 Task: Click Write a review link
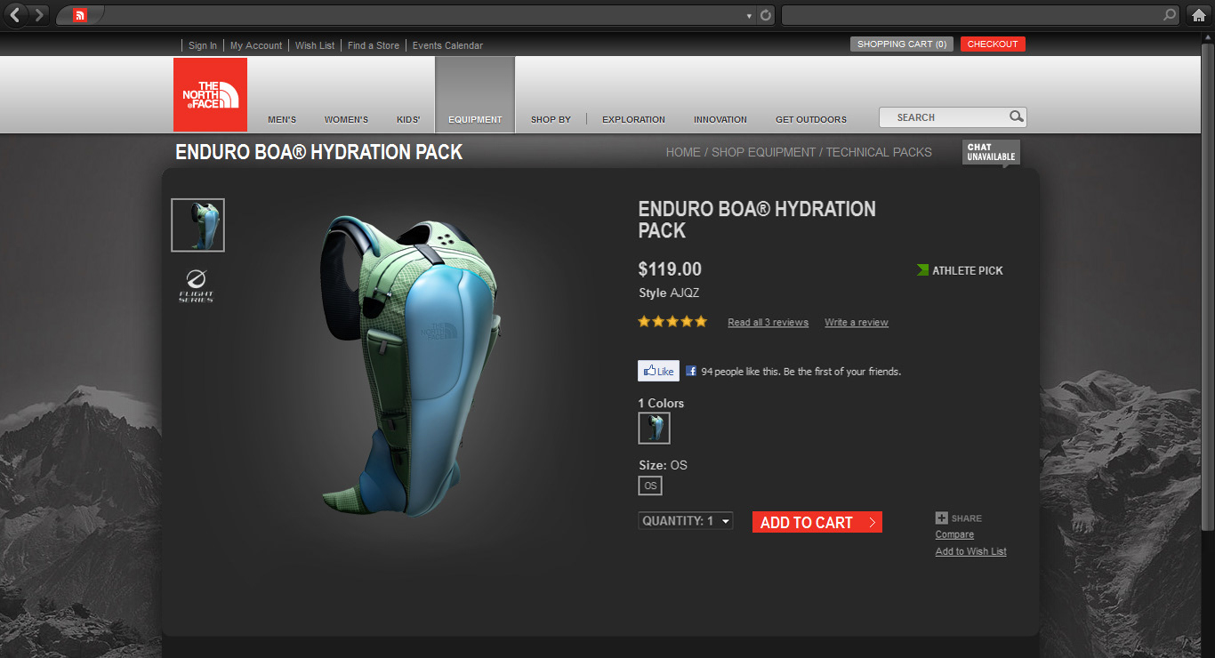(857, 322)
